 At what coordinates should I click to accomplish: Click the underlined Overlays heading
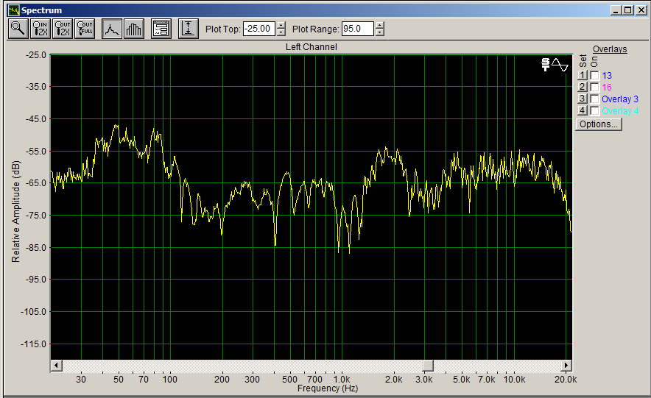click(x=610, y=49)
